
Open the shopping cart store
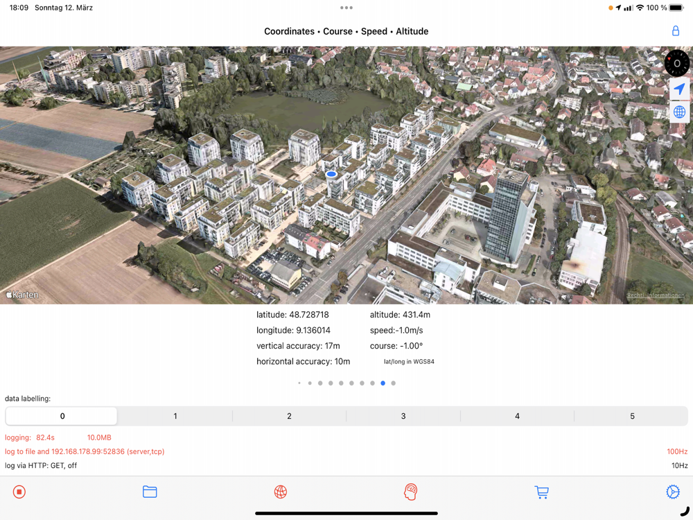pos(541,492)
